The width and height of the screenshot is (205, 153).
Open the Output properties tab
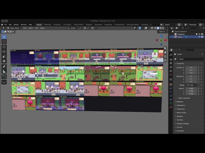point(171,63)
